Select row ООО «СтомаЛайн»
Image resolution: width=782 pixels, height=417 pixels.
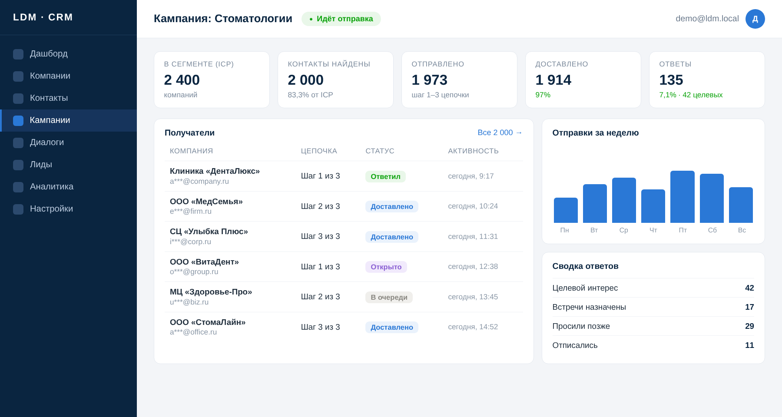coord(344,327)
